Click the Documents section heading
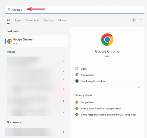 pos(14,122)
